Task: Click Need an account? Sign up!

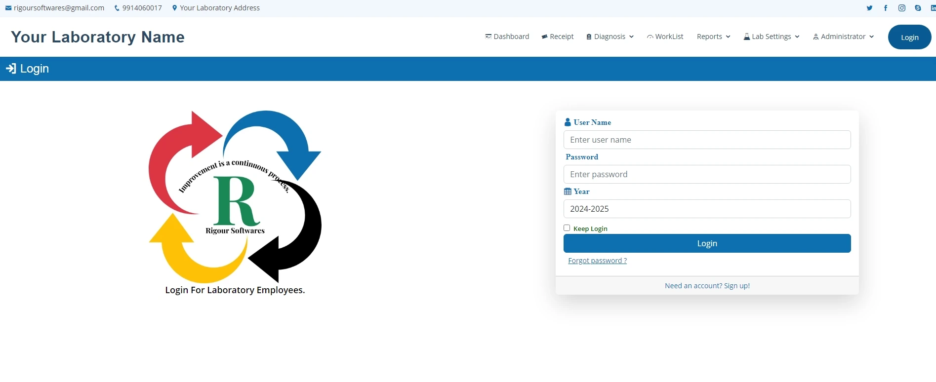Action: tap(707, 286)
